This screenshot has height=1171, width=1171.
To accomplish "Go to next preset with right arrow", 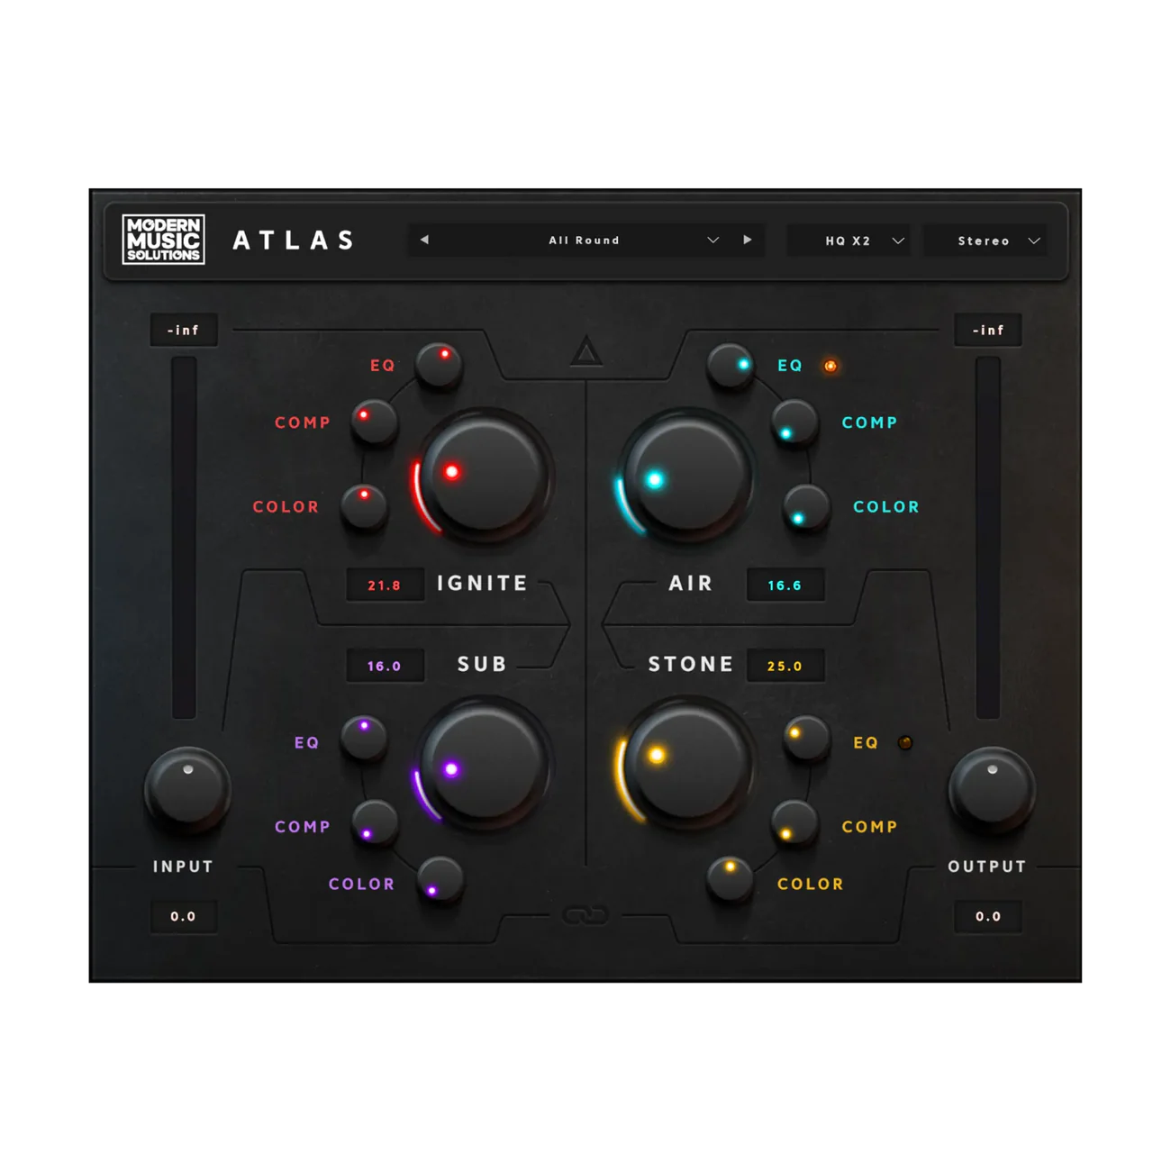I will 747,241.
